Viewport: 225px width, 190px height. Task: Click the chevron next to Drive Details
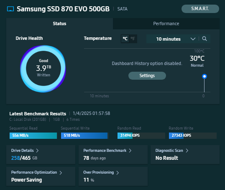pyautogui.click(x=37, y=151)
